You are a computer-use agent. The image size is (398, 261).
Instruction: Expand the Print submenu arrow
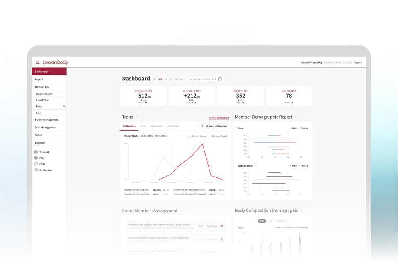point(64,107)
